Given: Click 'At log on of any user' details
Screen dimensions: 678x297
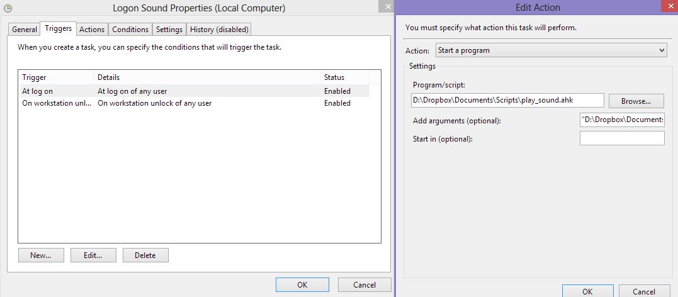Looking at the screenshot, I should click(132, 91).
